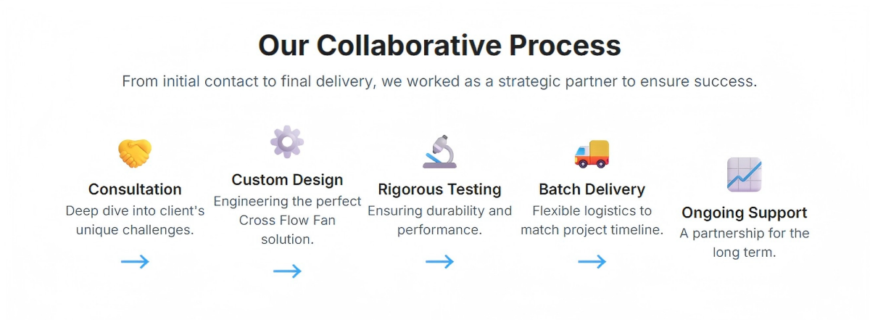
Task: Click 'A partnership for the long term' text
Action: click(744, 243)
